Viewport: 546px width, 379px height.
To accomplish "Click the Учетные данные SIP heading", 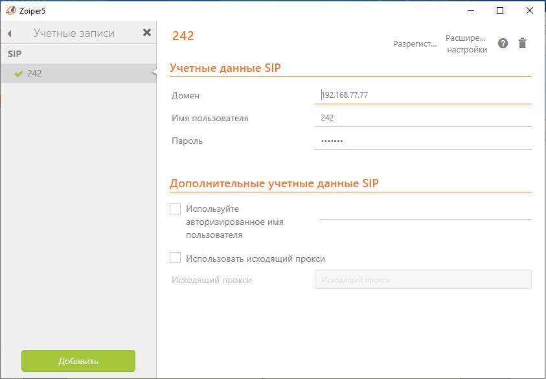I will pos(225,67).
